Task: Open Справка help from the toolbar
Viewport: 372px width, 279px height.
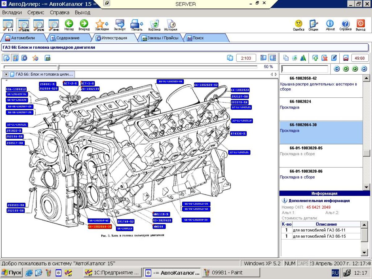Action: click(345, 25)
